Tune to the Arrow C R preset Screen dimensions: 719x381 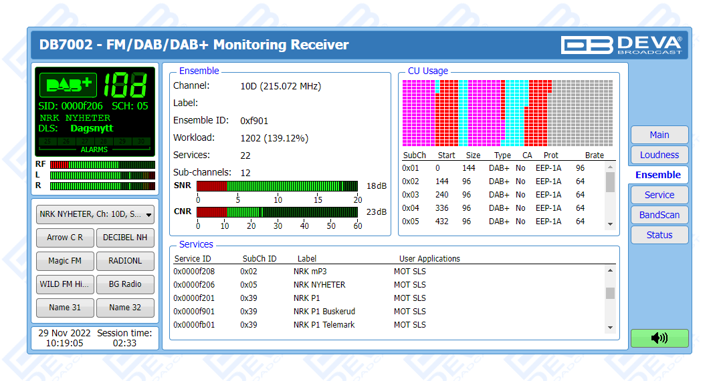click(x=65, y=238)
